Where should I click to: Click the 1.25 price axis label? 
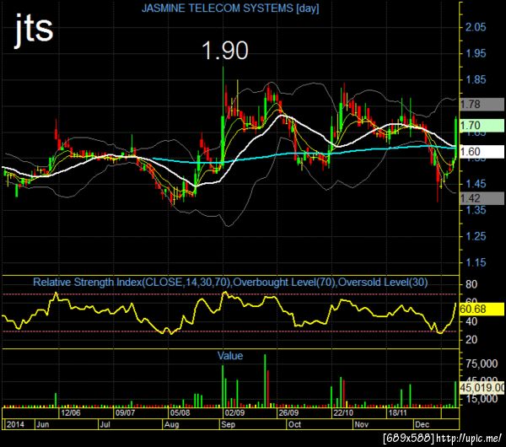(475, 236)
